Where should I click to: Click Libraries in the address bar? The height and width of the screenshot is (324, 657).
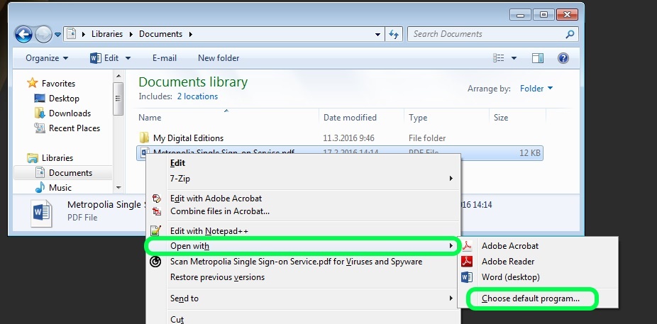pos(107,34)
